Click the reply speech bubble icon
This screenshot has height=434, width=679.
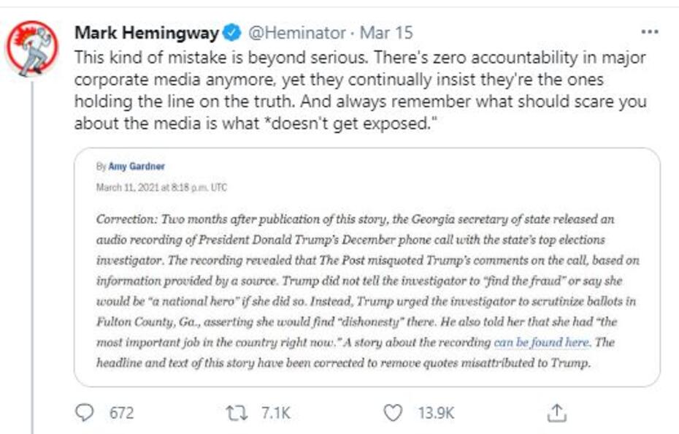88,414
